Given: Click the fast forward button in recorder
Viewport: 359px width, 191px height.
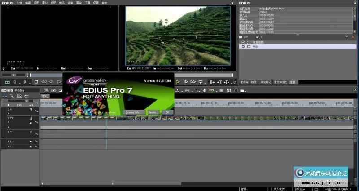Looking at the screenshot, I should pos(193,82).
